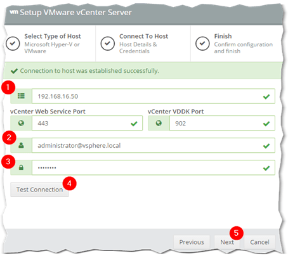
Task: Click the server list icon beside IP address
Action: (x=21, y=96)
